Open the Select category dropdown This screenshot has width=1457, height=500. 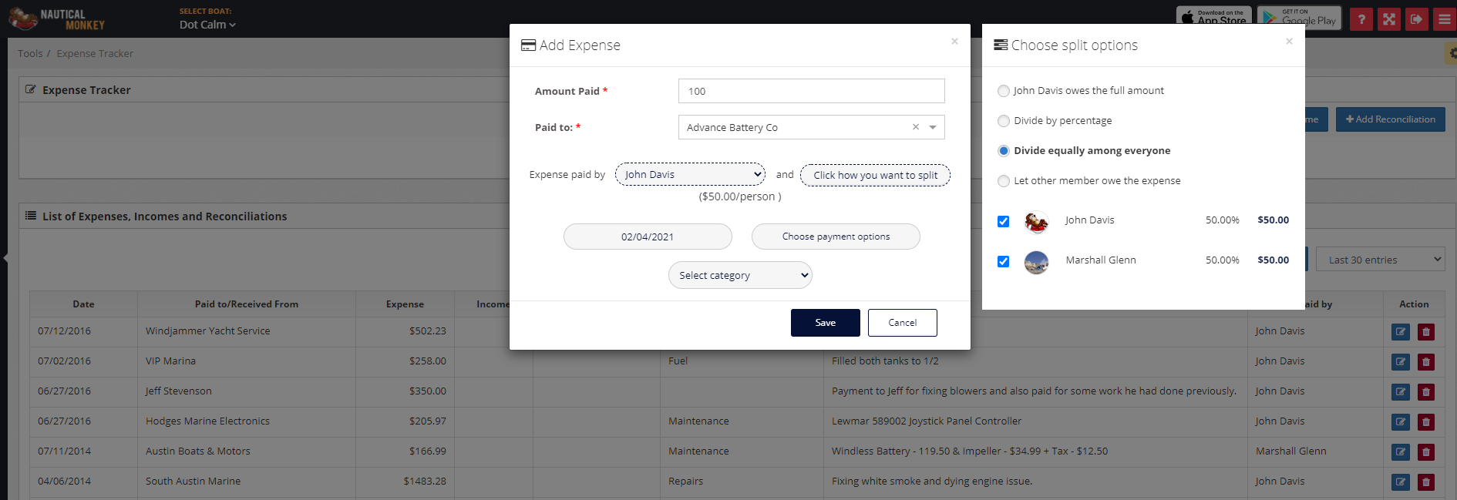point(739,275)
